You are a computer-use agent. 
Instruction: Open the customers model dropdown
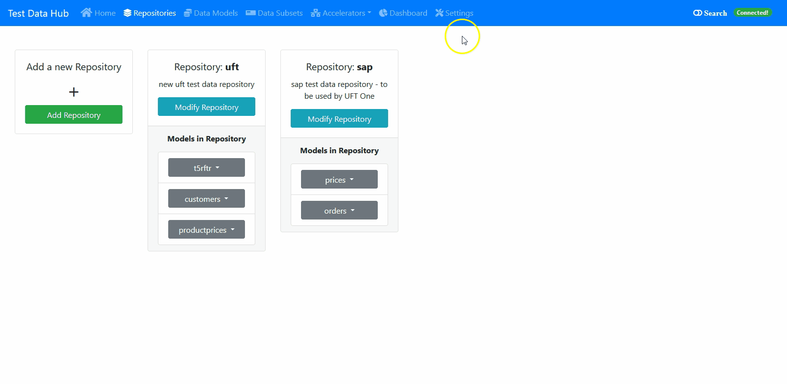(x=207, y=199)
